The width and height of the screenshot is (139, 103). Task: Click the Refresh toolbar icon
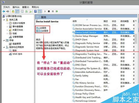[x=26, y=11]
